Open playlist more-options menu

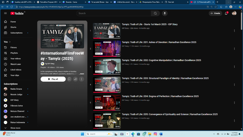pos(82,79)
